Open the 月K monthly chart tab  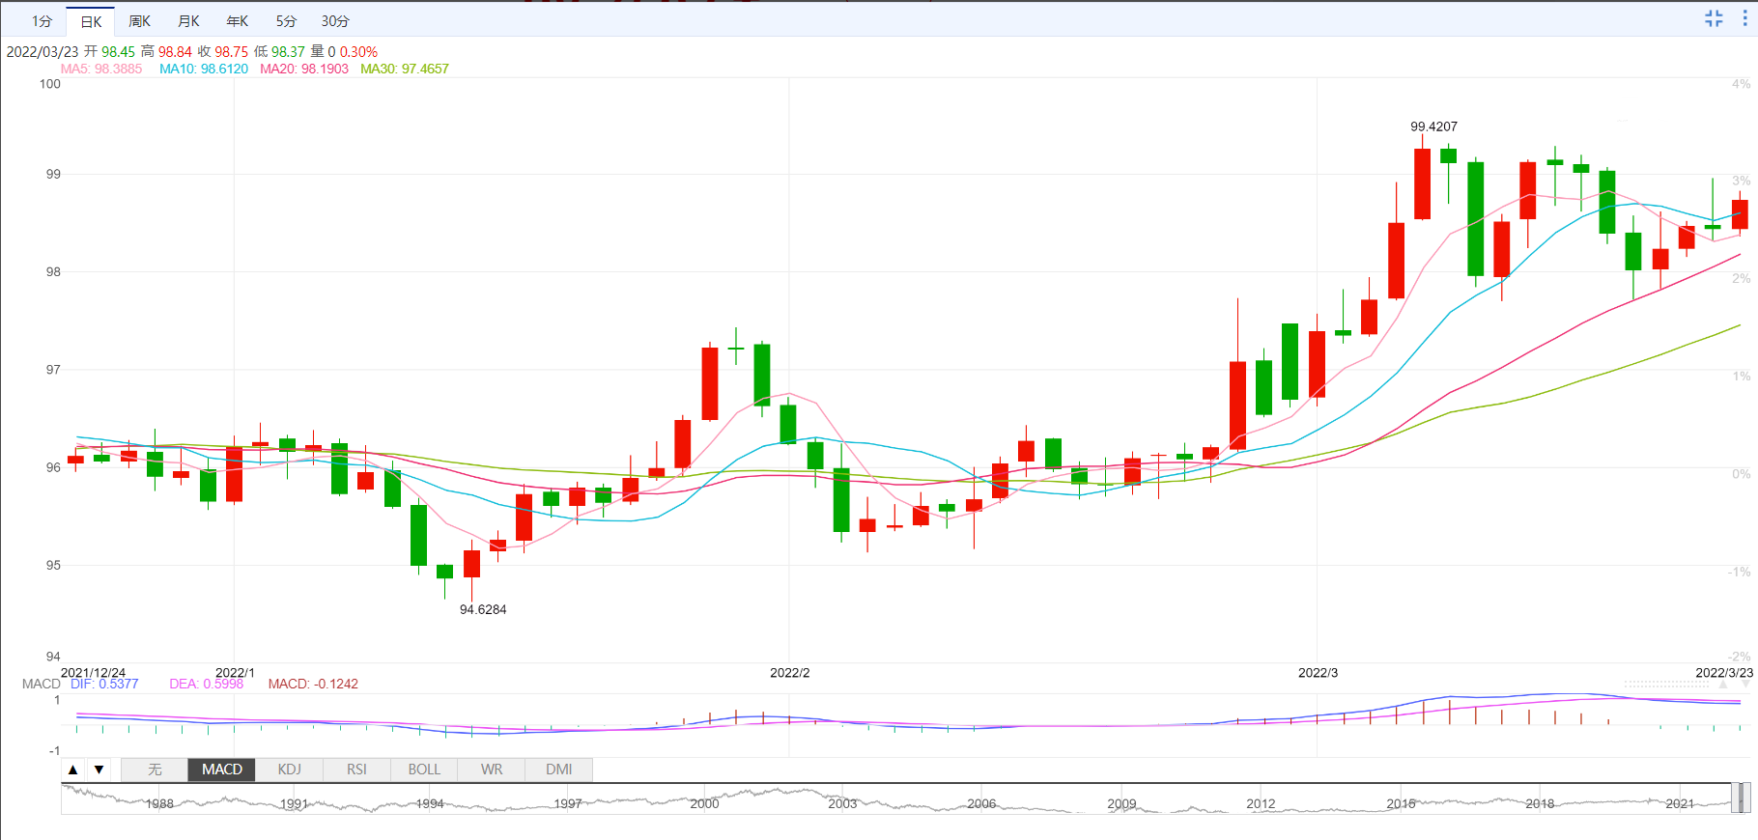[189, 21]
